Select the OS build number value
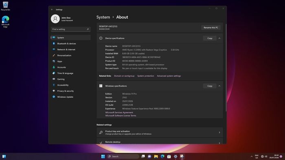The width and height of the screenshot is (285, 160). [x=127, y=105]
